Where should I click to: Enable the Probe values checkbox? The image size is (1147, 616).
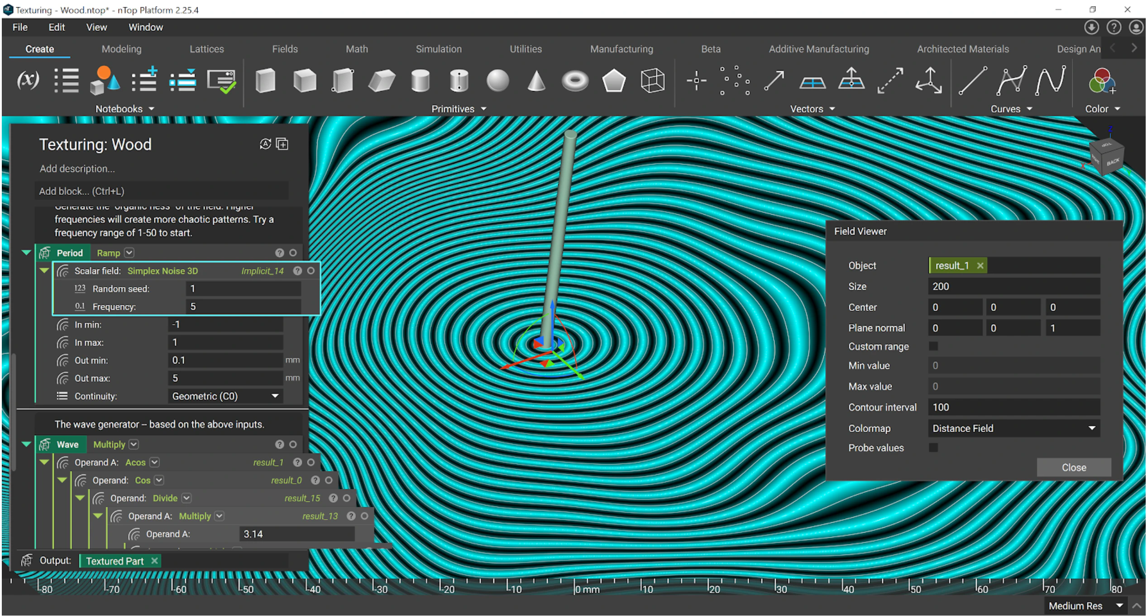(x=933, y=448)
